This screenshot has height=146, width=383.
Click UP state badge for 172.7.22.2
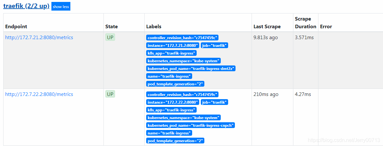point(110,94)
